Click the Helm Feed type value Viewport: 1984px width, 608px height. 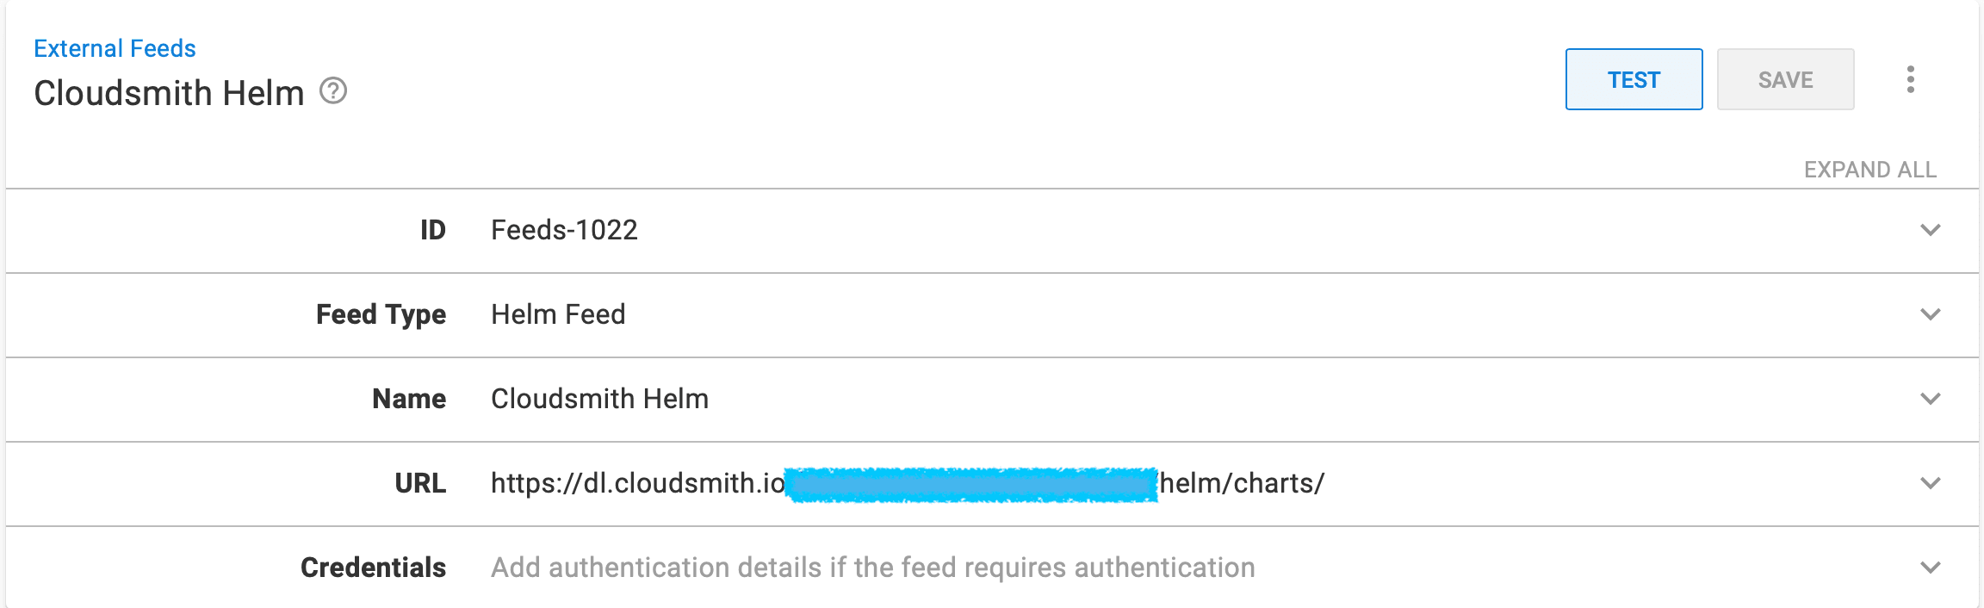pos(558,314)
